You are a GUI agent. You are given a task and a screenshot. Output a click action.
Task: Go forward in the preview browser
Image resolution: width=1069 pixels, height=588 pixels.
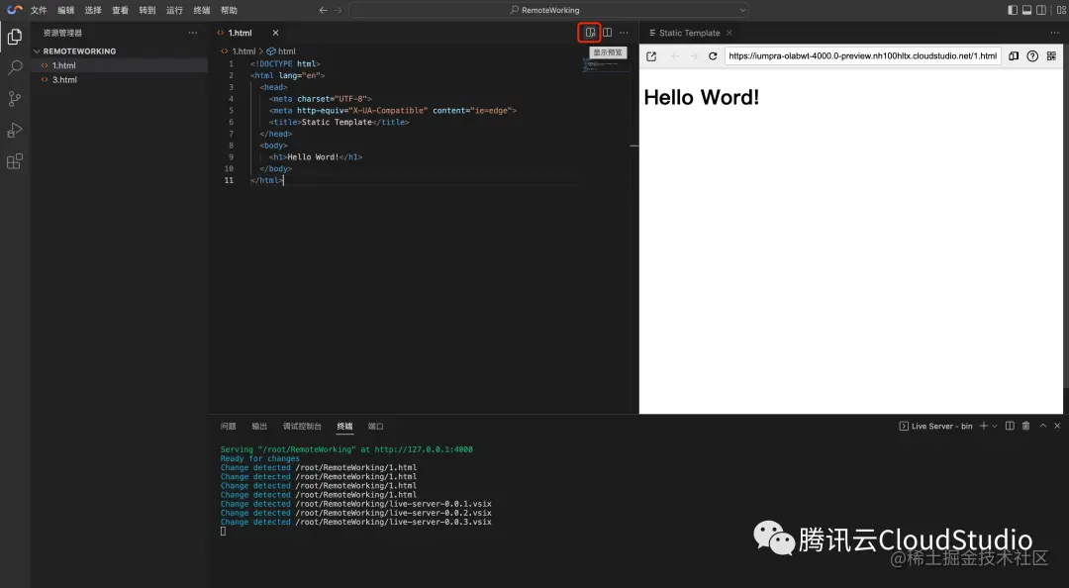(x=693, y=56)
